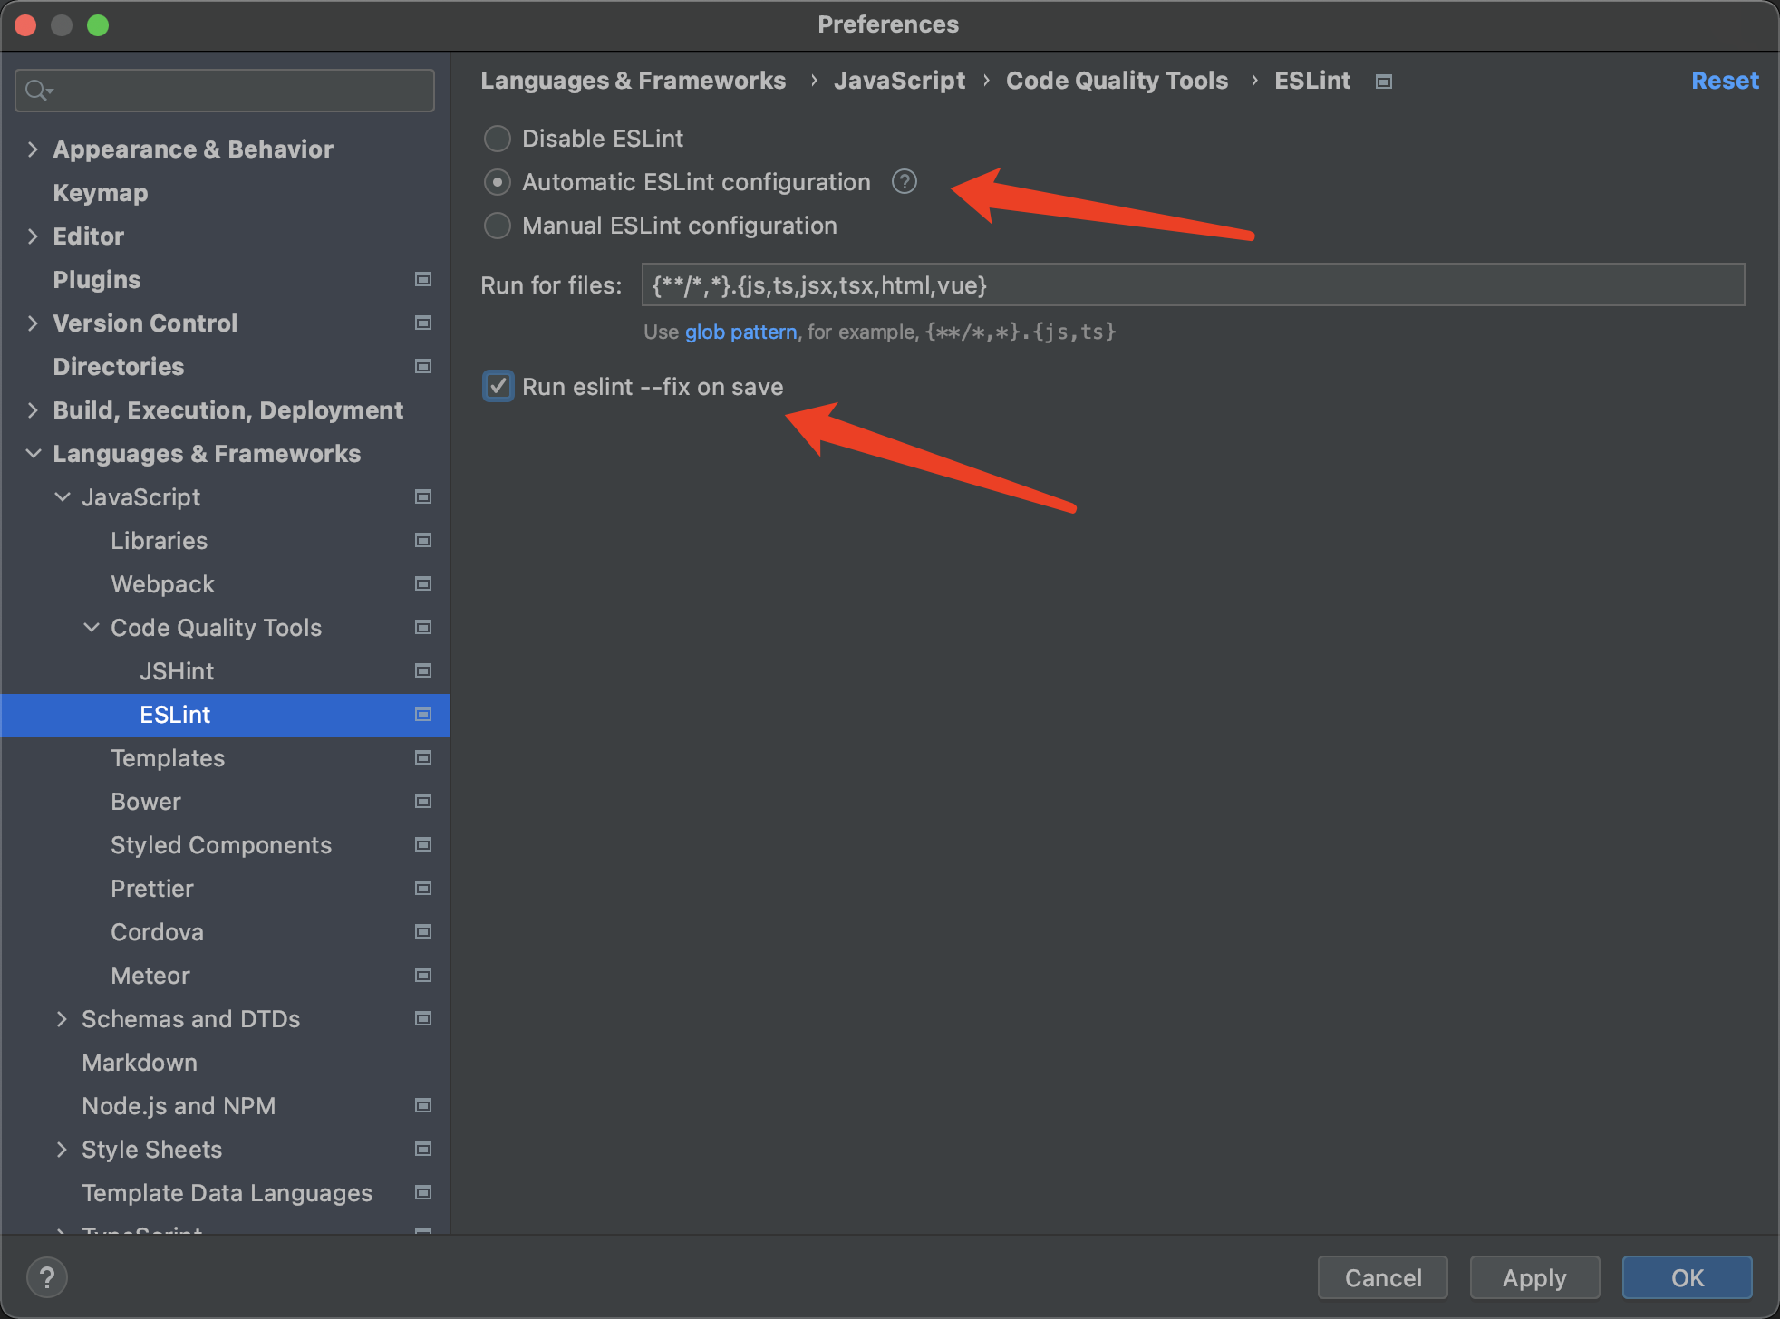This screenshot has height=1319, width=1780.
Task: Select JSHint in the settings tree
Action: click(x=177, y=671)
